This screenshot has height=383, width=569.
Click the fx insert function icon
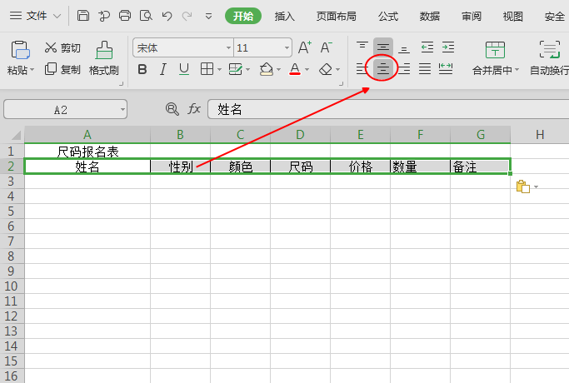pos(194,108)
